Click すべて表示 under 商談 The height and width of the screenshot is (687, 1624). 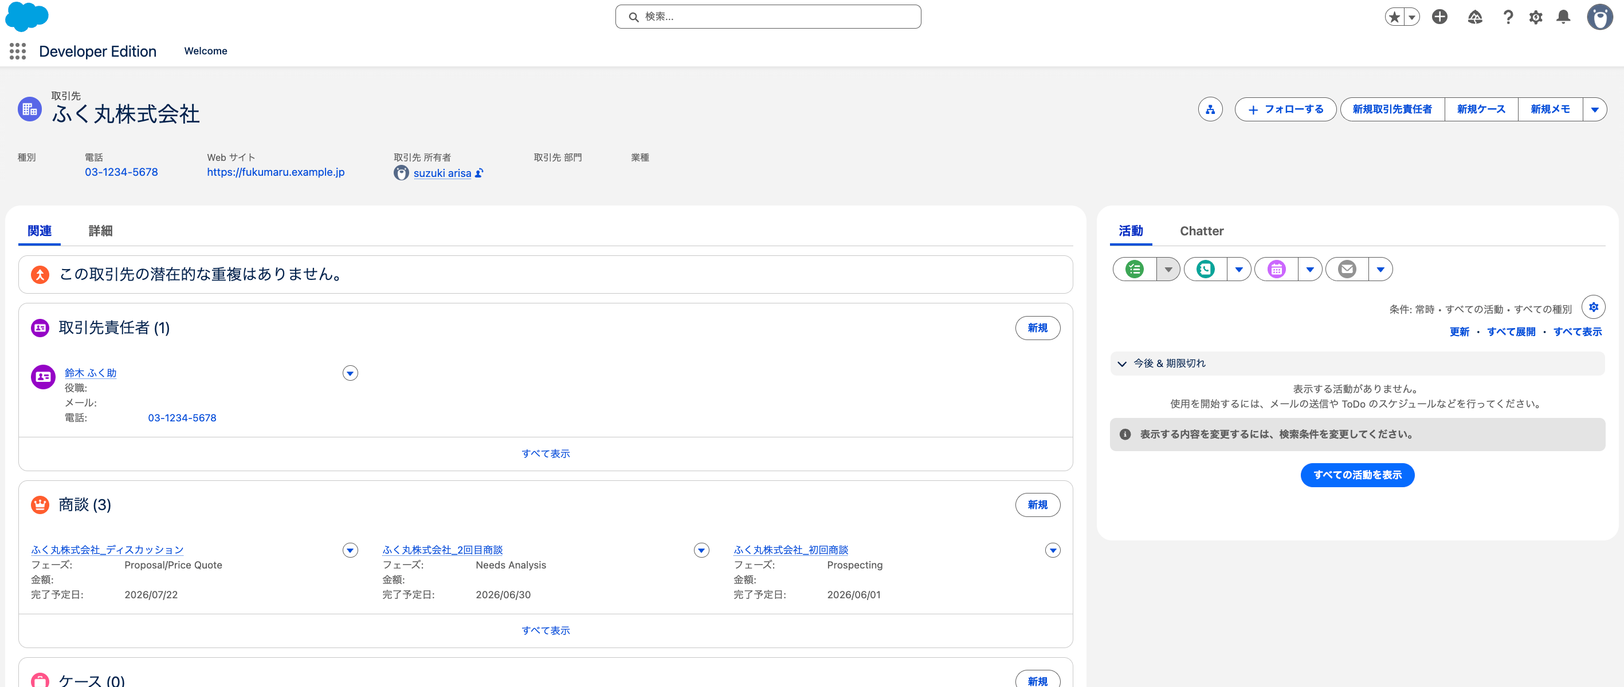pyautogui.click(x=546, y=631)
